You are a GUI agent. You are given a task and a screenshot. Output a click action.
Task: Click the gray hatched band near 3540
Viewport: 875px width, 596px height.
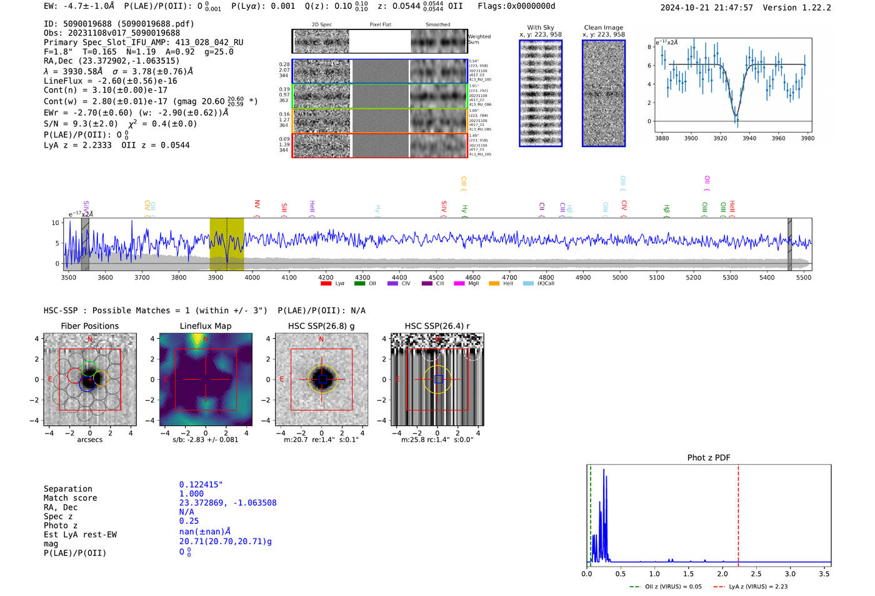click(x=85, y=245)
